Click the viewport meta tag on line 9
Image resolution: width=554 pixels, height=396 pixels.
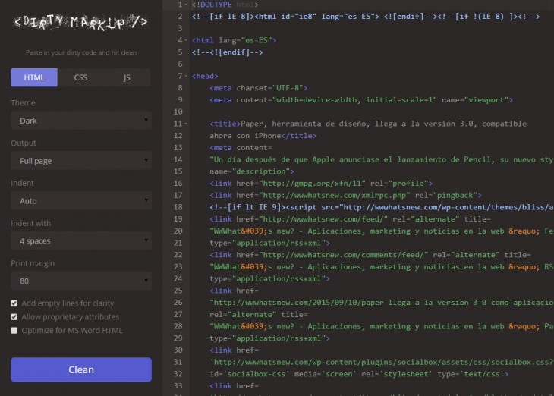coord(361,100)
